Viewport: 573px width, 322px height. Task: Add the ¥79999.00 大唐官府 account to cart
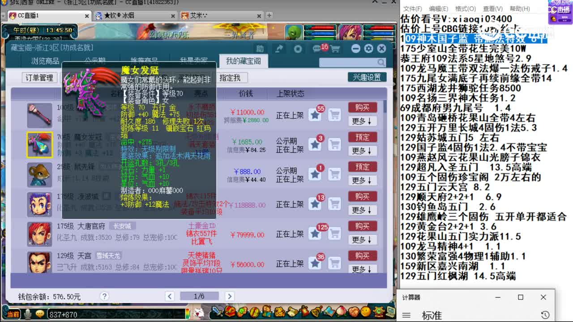334,233
